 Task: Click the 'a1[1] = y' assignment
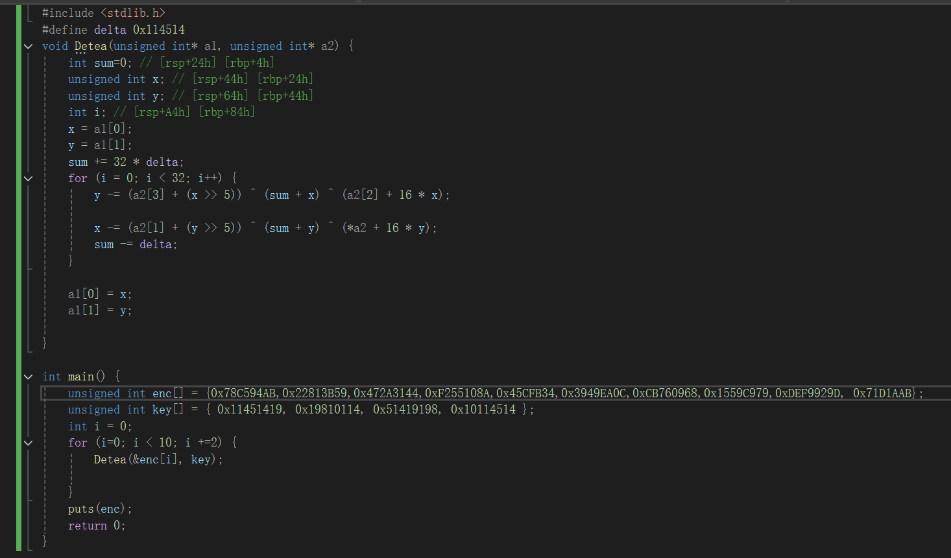[100, 310]
